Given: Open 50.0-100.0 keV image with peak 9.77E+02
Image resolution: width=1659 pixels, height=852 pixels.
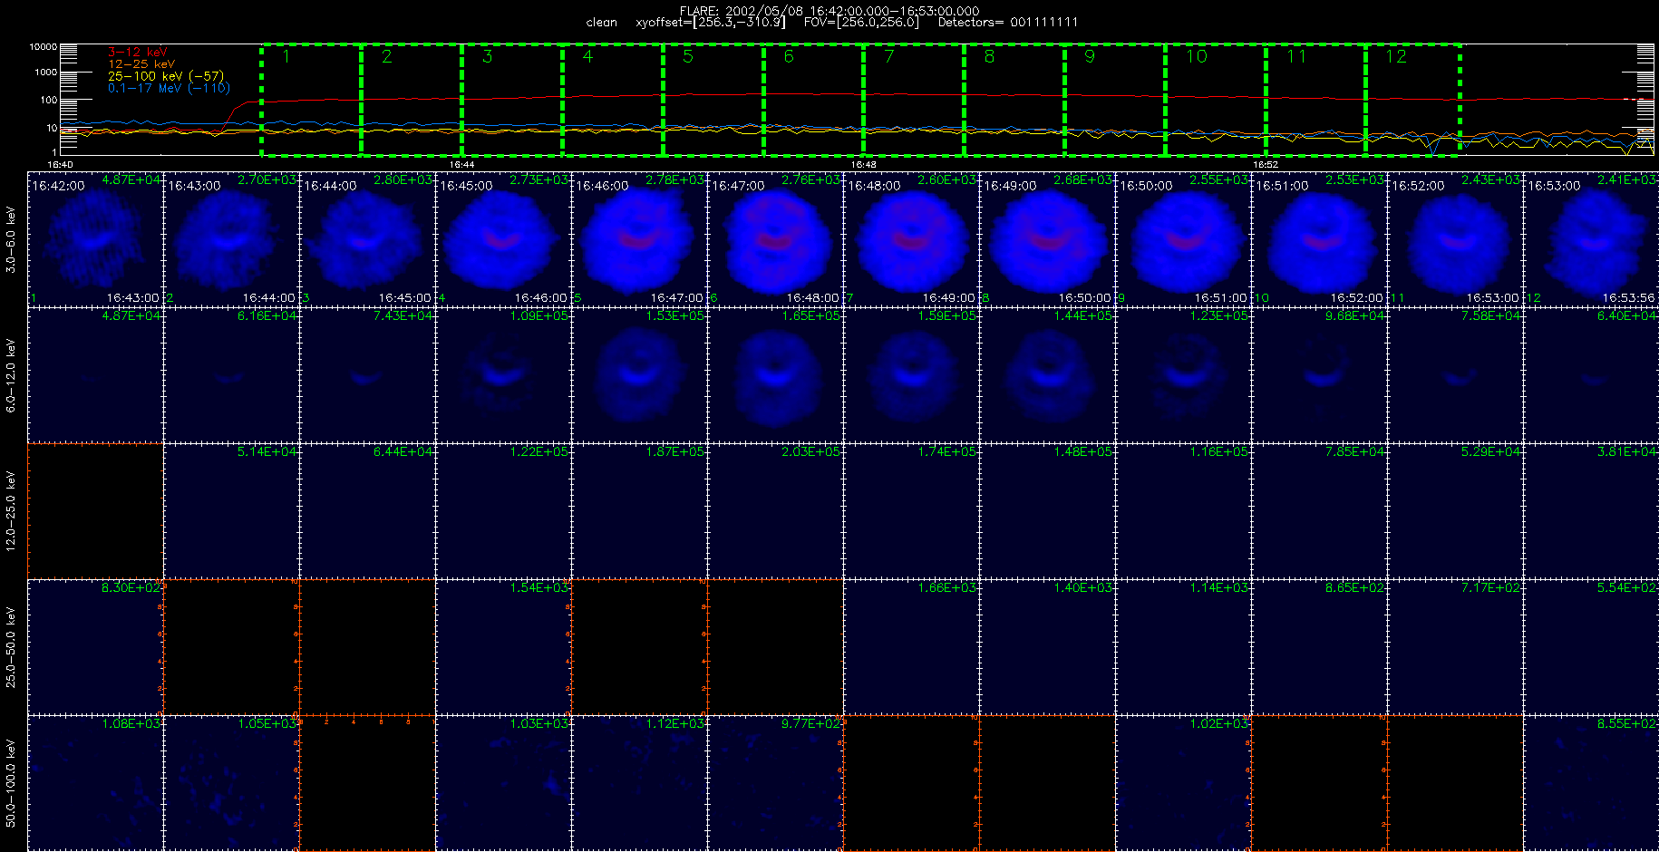Looking at the screenshot, I should point(775,783).
